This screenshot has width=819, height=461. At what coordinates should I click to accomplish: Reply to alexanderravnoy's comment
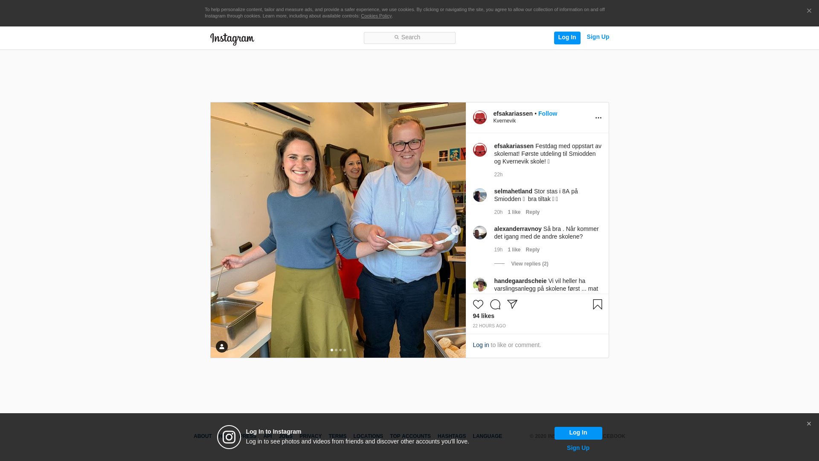[532, 250]
